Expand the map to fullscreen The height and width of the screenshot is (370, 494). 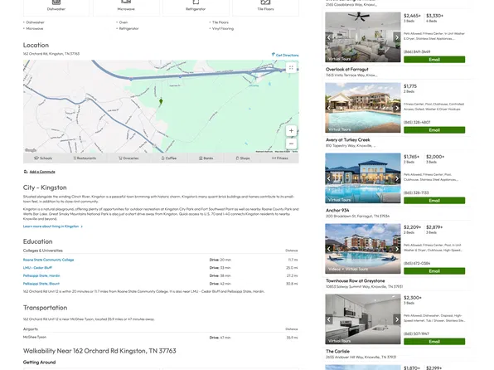pos(291,68)
